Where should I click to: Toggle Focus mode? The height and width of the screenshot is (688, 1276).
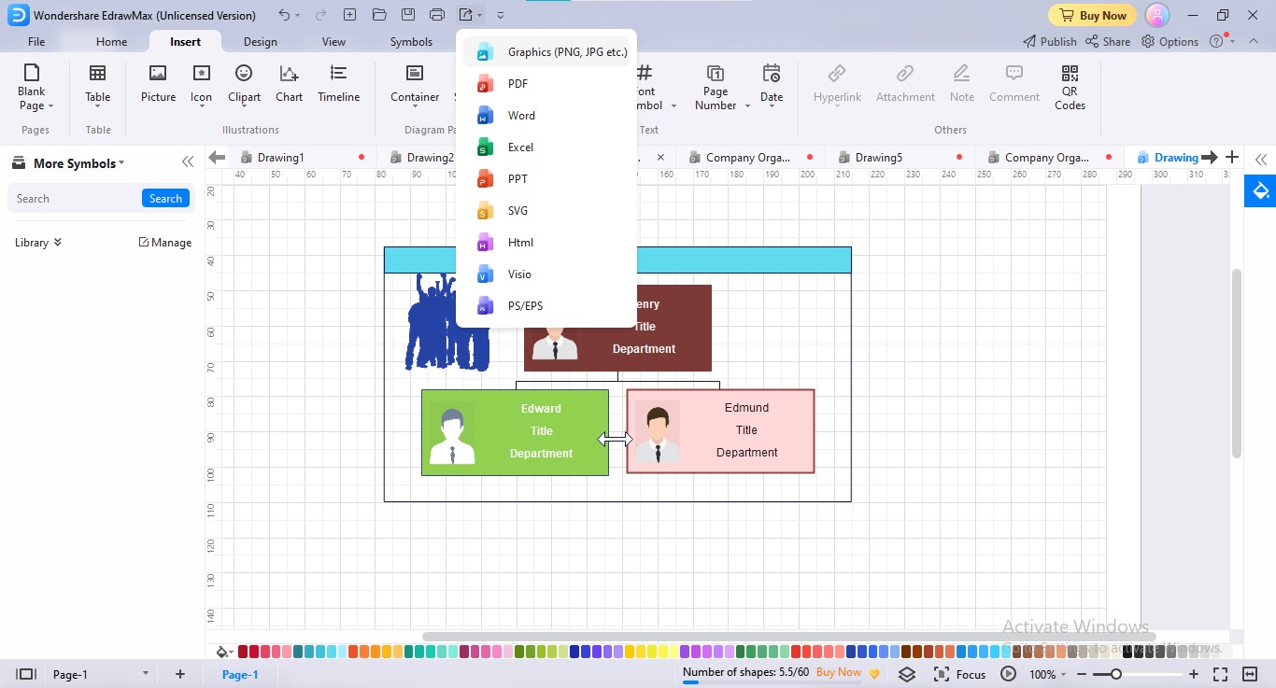click(959, 674)
